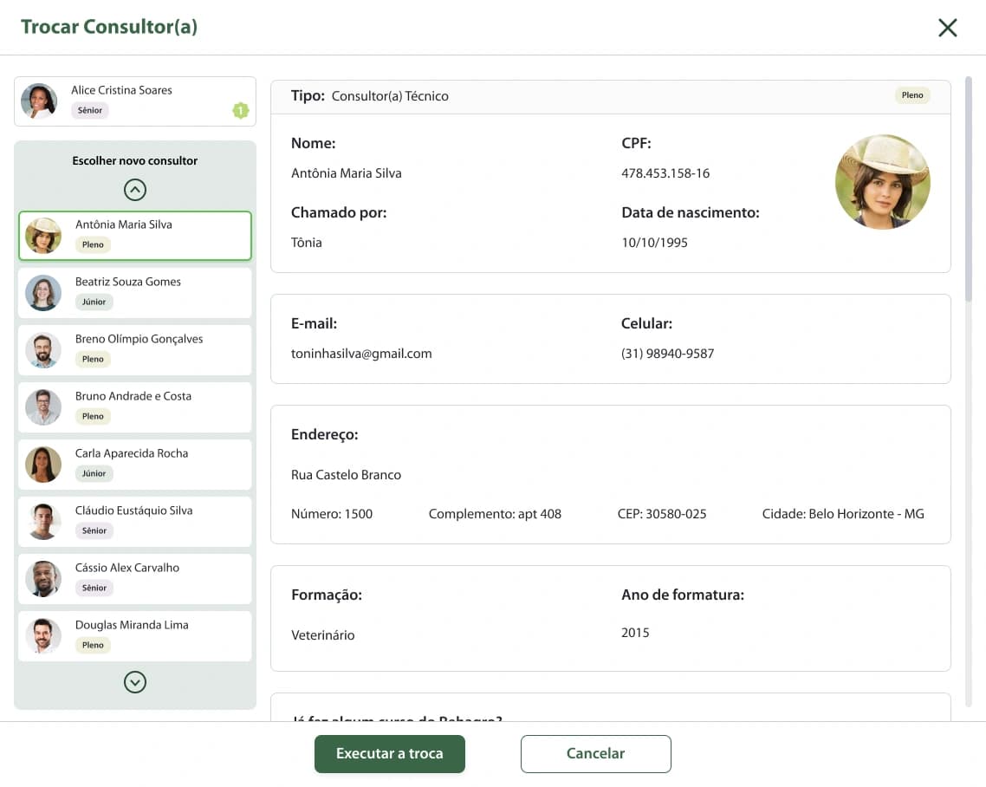
Task: Click Sênior badge under Alice Cristina Soares
Action: [90, 110]
